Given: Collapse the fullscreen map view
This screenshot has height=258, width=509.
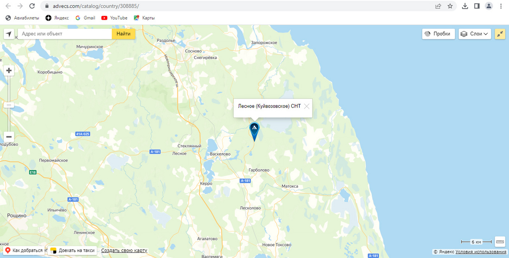Looking at the screenshot, I should tap(500, 34).
